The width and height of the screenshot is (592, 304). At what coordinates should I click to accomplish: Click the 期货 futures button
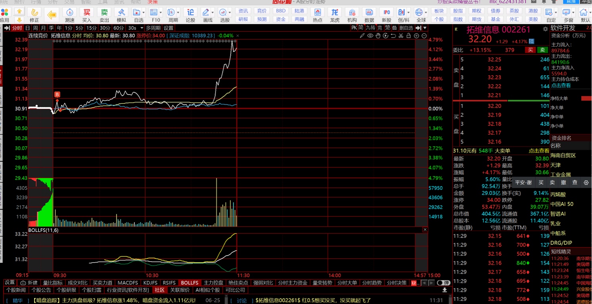(477, 19)
